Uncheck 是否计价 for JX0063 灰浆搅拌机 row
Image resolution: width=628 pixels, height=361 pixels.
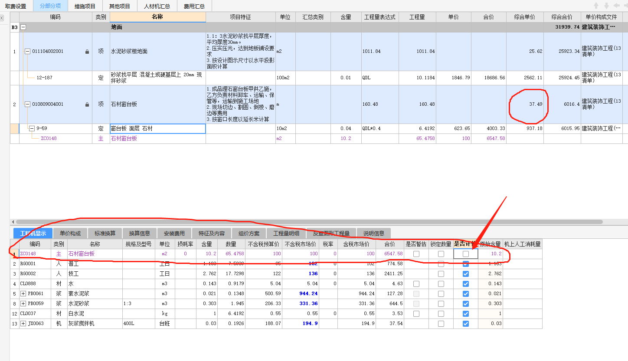point(466,324)
